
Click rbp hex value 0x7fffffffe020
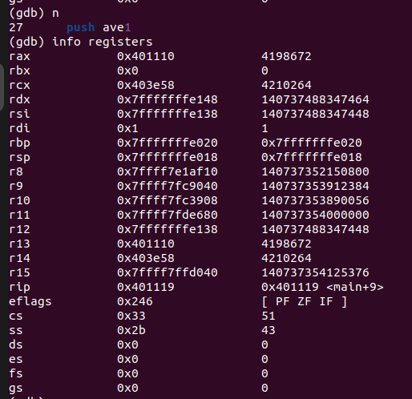point(168,143)
